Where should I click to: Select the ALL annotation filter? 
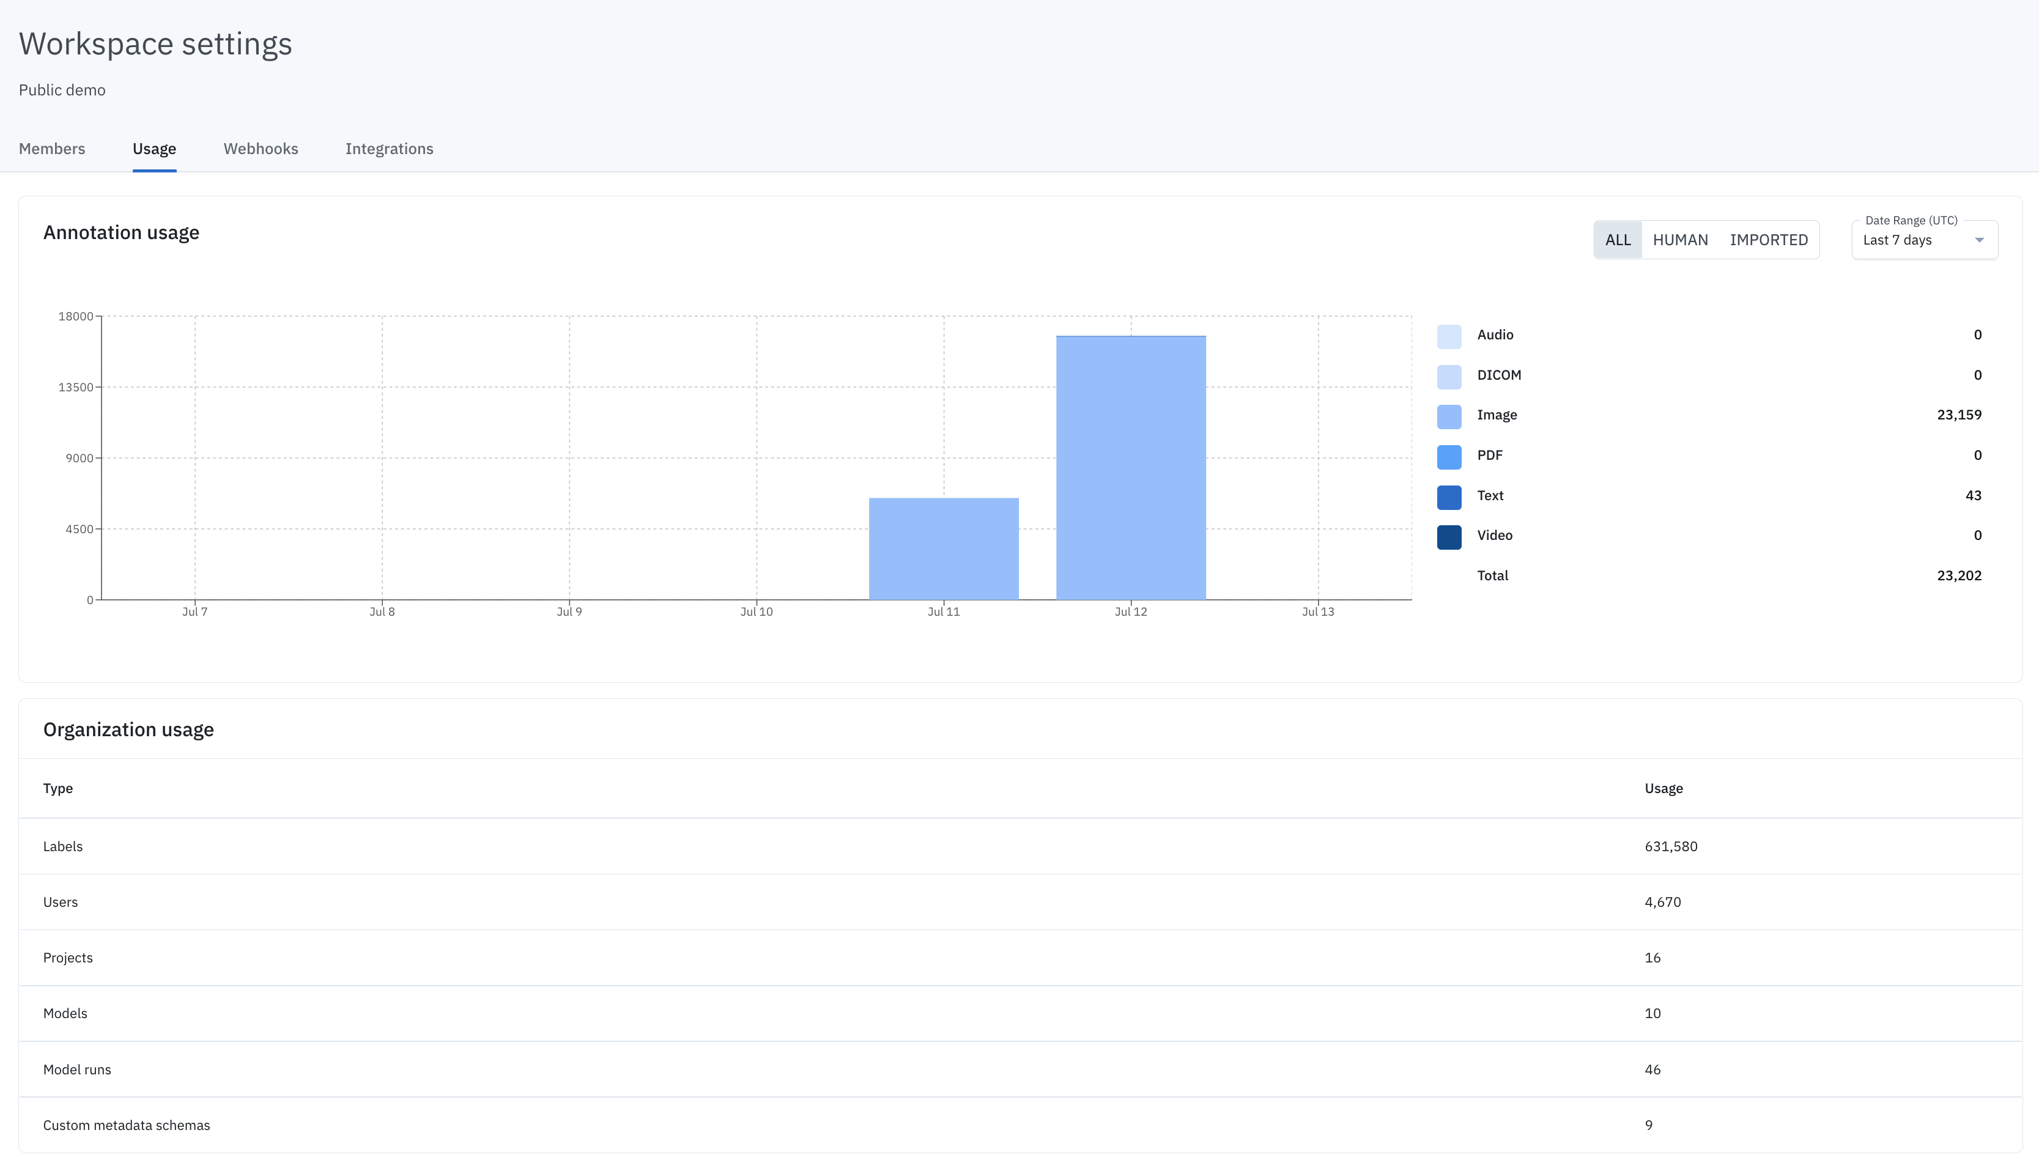[x=1617, y=240]
